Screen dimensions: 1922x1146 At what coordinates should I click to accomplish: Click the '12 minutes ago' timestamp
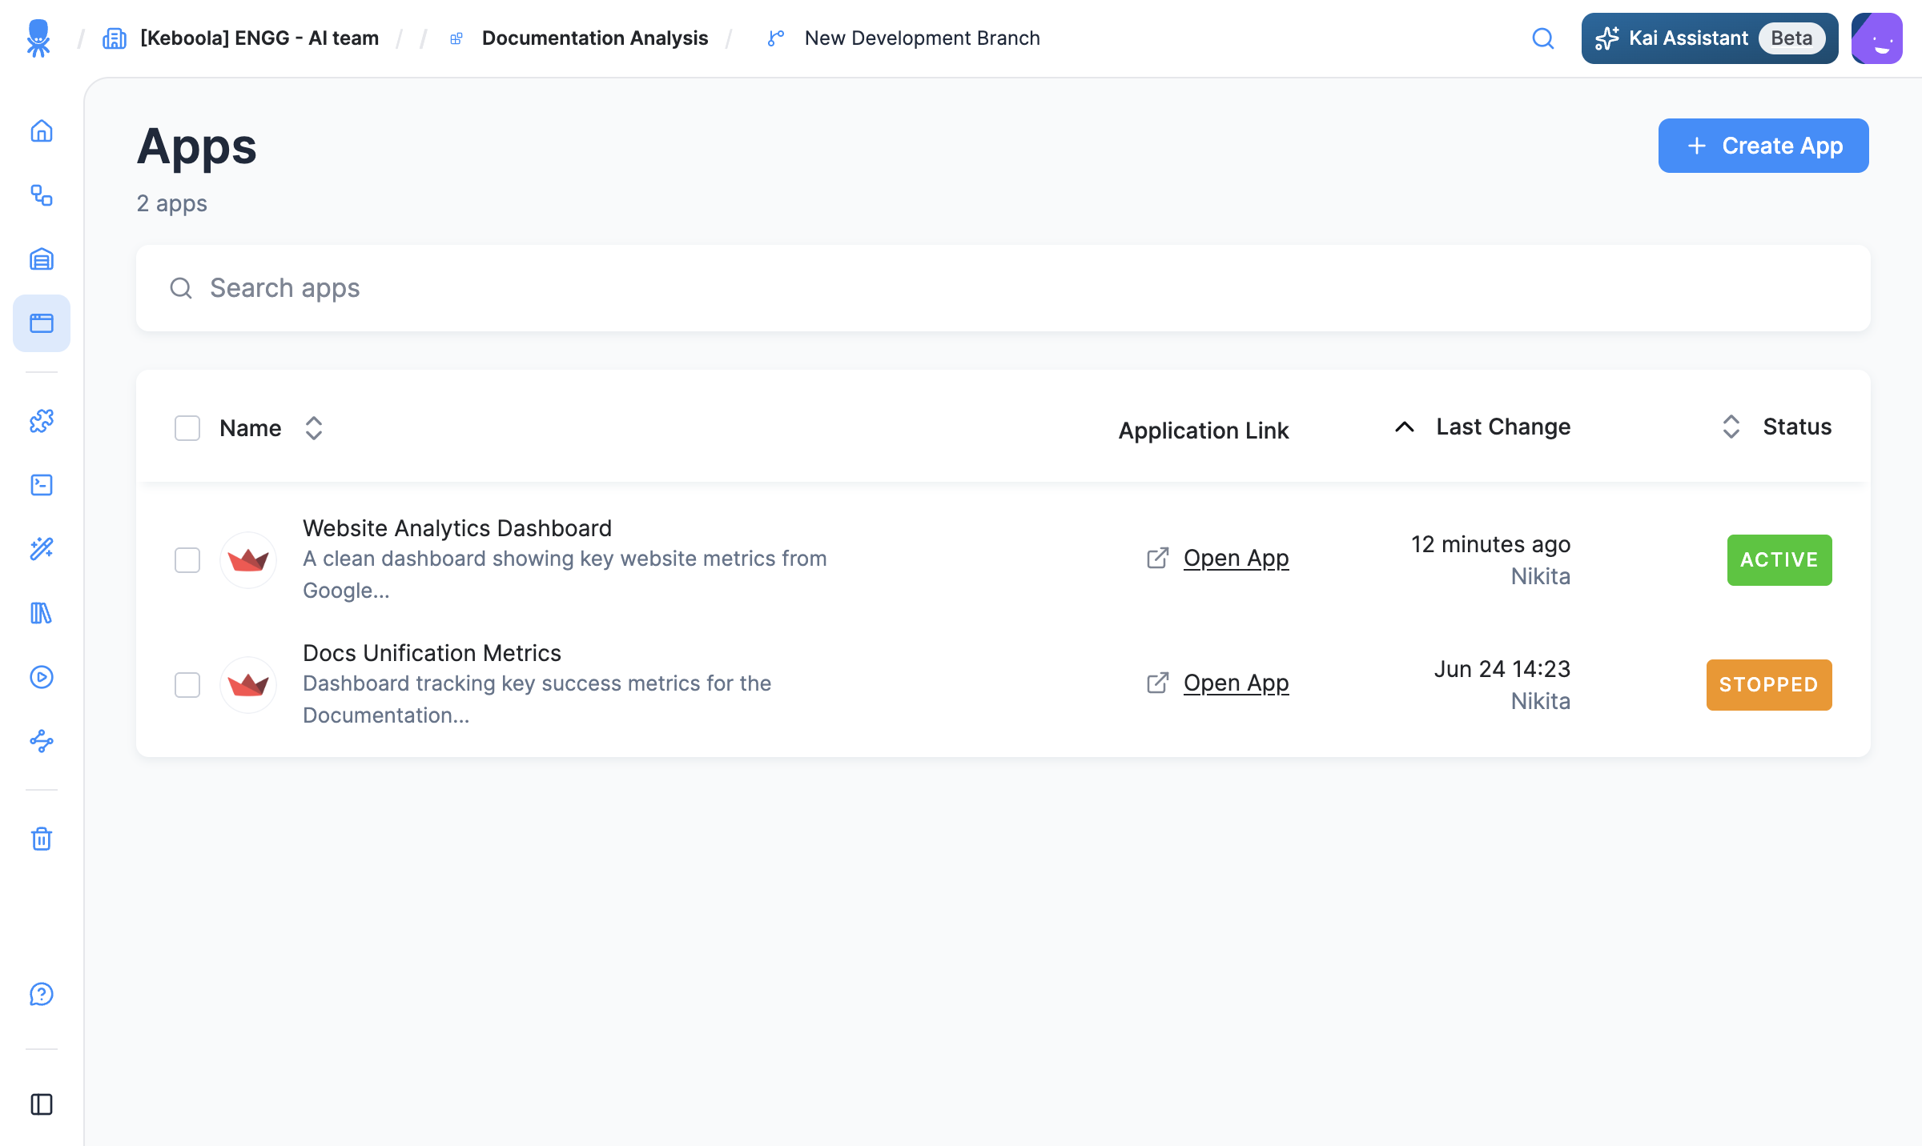(x=1490, y=544)
